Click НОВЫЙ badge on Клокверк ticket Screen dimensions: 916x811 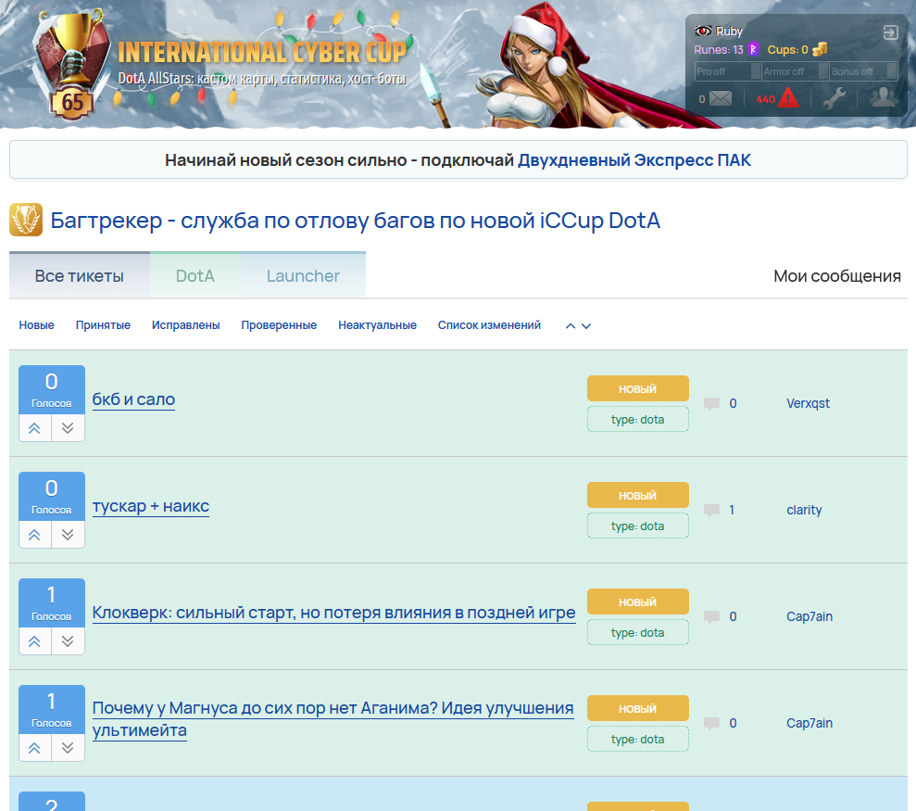point(638,602)
